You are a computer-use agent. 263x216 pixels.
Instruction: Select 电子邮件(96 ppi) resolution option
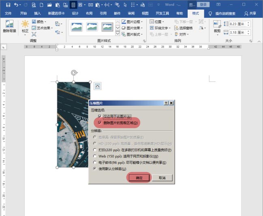95,162
